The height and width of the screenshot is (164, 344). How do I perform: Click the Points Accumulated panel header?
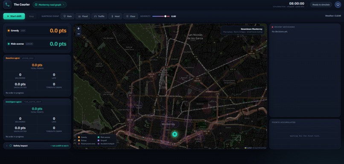(284, 122)
